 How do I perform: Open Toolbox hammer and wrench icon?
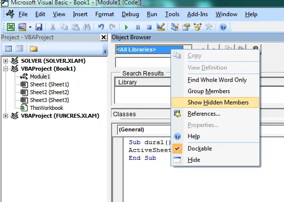[209, 27]
